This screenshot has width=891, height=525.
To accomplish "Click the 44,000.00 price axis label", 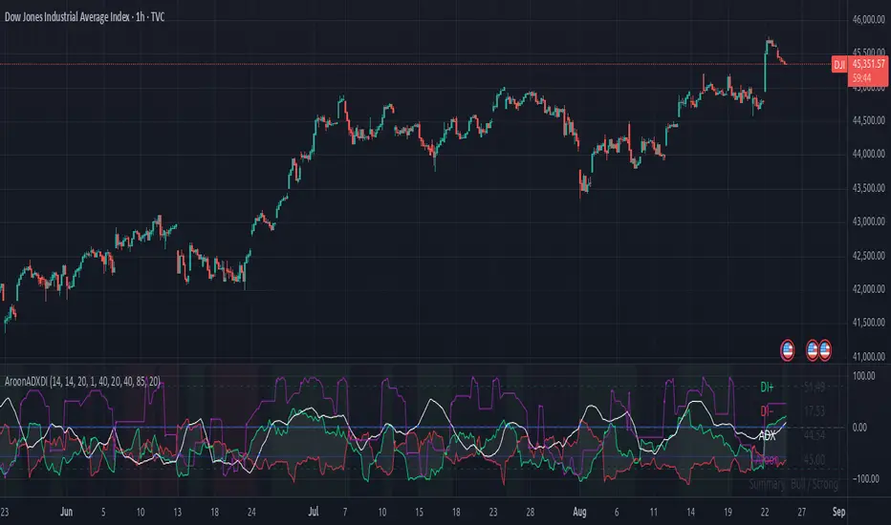I will point(868,154).
